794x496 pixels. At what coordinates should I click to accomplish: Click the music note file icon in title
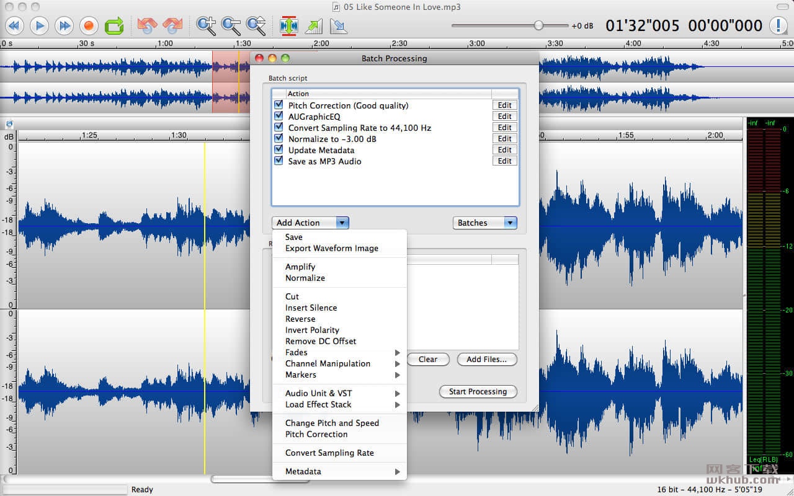click(x=336, y=7)
